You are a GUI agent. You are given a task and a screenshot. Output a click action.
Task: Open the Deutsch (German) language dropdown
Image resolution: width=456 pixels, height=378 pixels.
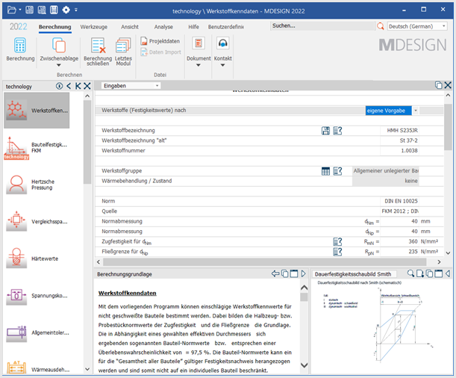[x=416, y=26]
